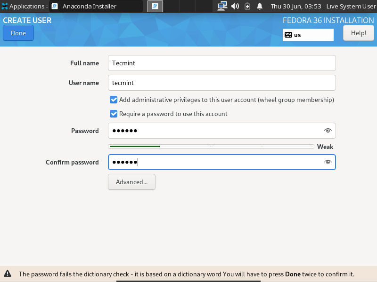Image resolution: width=377 pixels, height=282 pixels.
Task: Open the Advanced... user settings
Action: [x=131, y=182]
